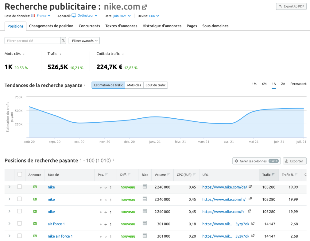Select the 6M time range
This screenshot has width=310, height=241.
(264, 84)
